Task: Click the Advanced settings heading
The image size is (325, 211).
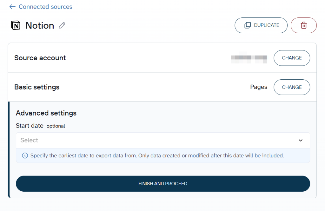Action: [46, 113]
